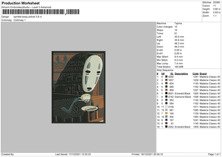Viewport: 222px width, 157px height.
Task: Select thread code 1085
Action: click(x=196, y=110)
